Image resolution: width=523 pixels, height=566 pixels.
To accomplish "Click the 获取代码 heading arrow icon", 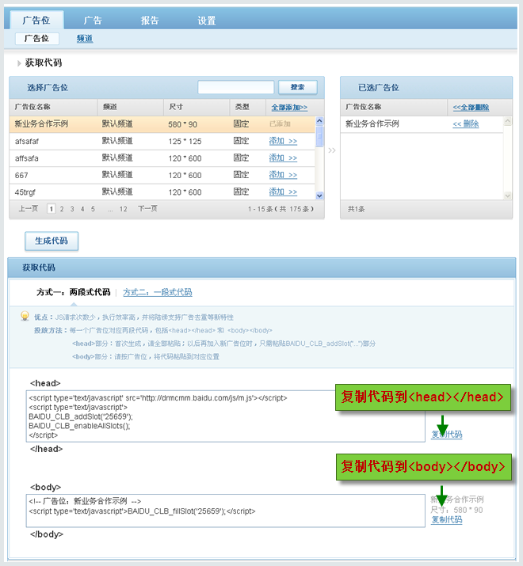I will pos(19,63).
